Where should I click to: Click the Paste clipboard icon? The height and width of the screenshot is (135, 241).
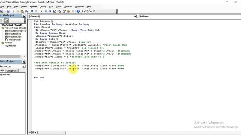(x=22, y=11)
